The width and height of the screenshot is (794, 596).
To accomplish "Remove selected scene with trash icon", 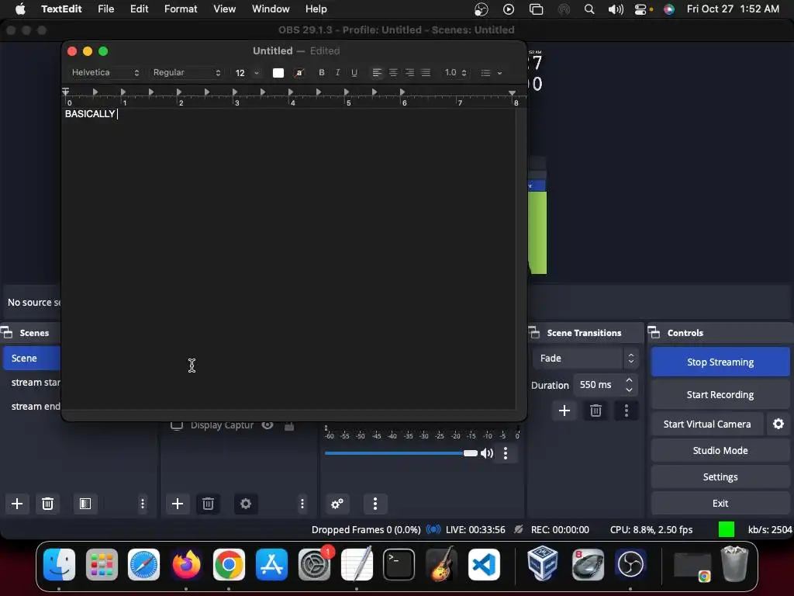I will (47, 504).
